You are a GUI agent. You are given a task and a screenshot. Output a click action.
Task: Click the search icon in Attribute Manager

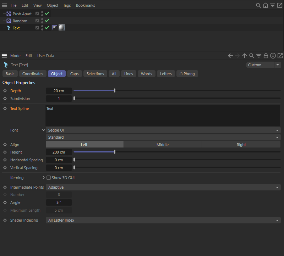pyautogui.click(x=252, y=56)
